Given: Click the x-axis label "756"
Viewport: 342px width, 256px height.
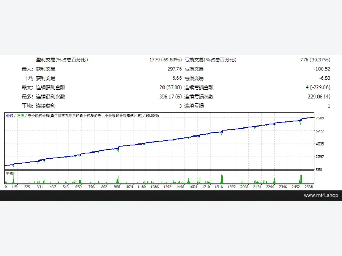Looking at the screenshot, I should (x=91, y=187).
